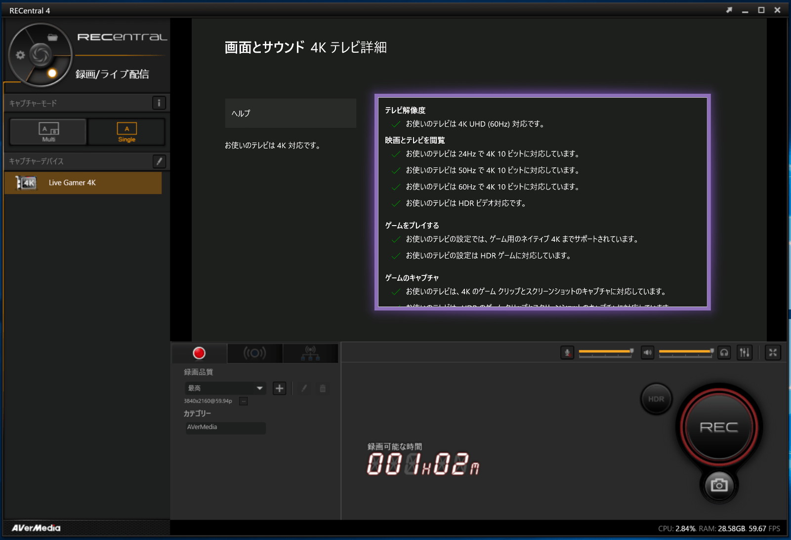This screenshot has height=540, width=791.
Task: Select the Live Gamer 4K device
Action: tap(83, 183)
